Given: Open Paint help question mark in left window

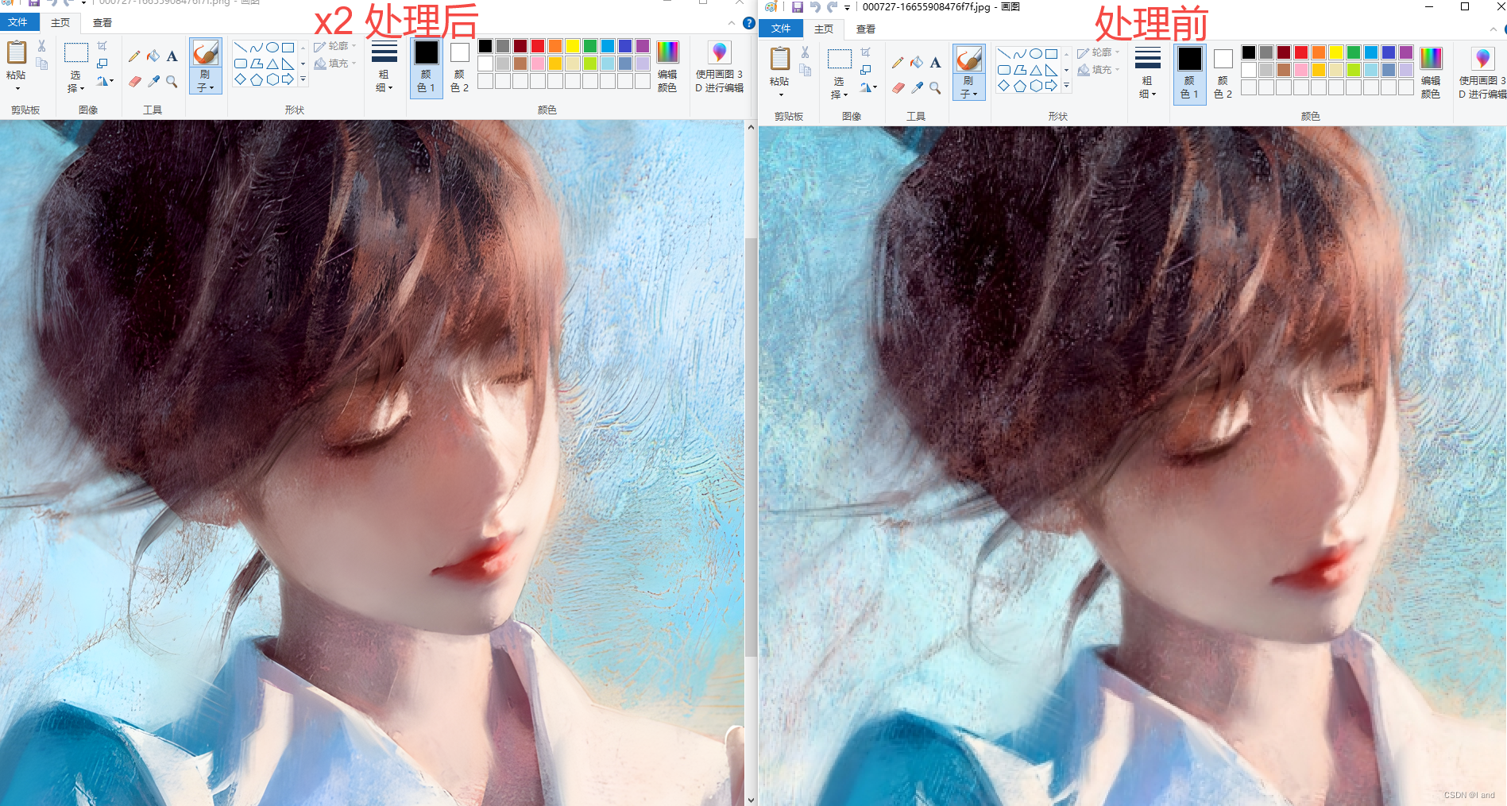Looking at the screenshot, I should coord(748,23).
